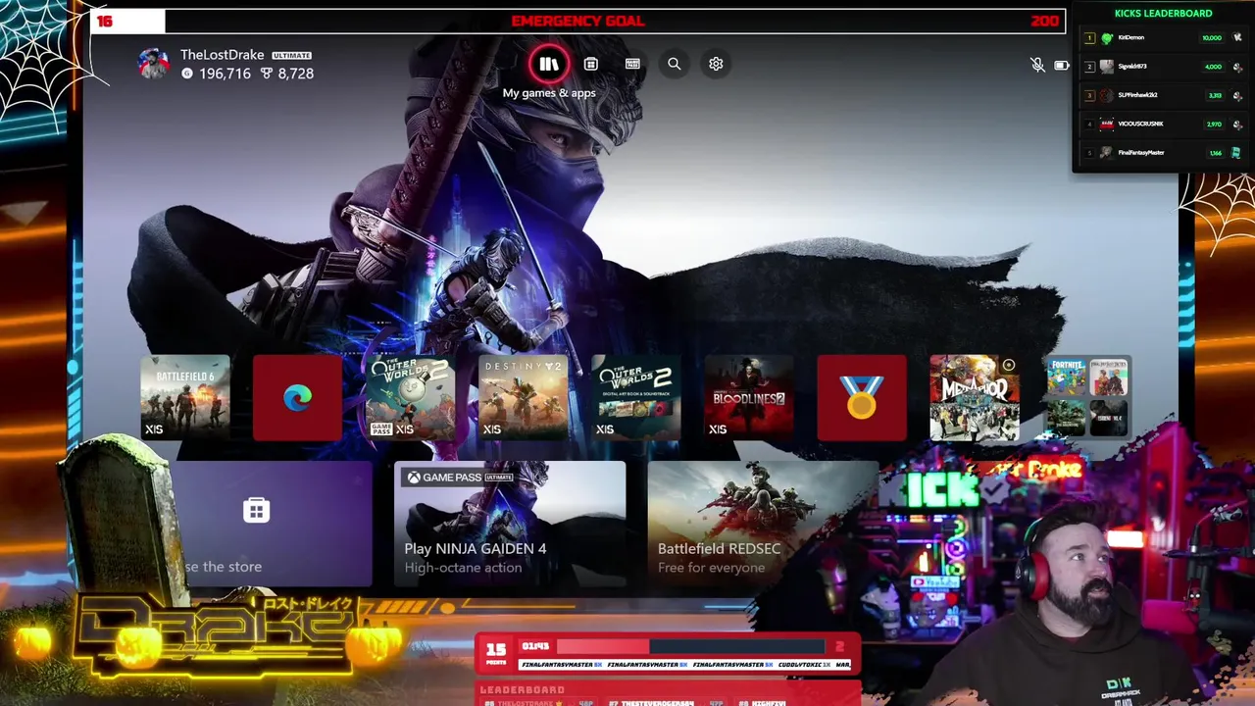This screenshot has height=706, width=1255.
Task: Click the Emergency Goal current count 16
Action: tap(105, 21)
